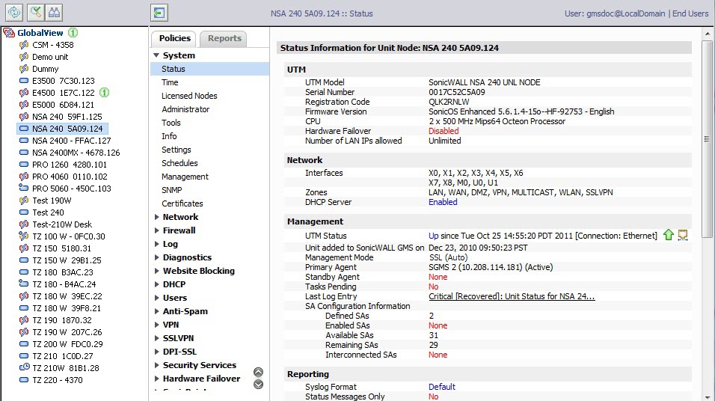Click the icon beside TZ 100 W - 0FC0.30
The width and height of the screenshot is (715, 401).
[24, 236]
